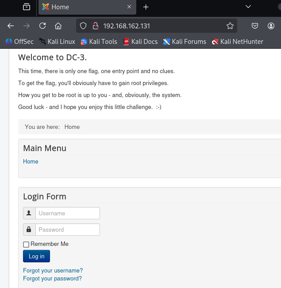281x288 pixels.
Task: Go back with the back arrow
Action: [11, 26]
